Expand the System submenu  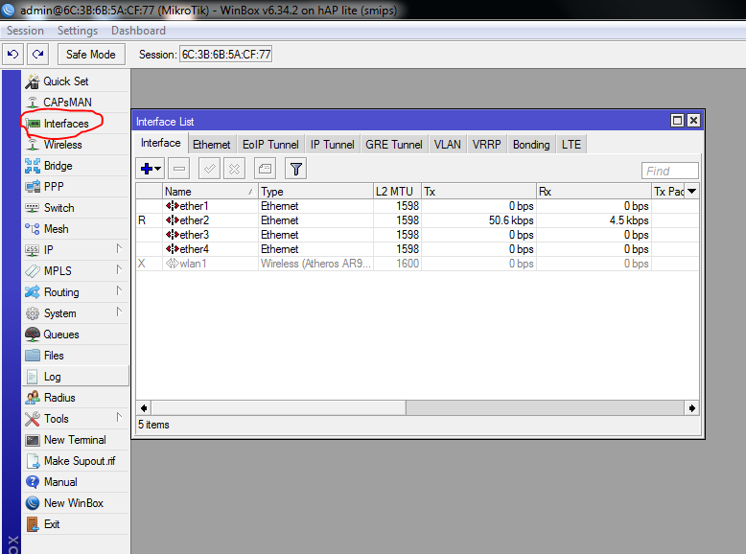click(119, 312)
